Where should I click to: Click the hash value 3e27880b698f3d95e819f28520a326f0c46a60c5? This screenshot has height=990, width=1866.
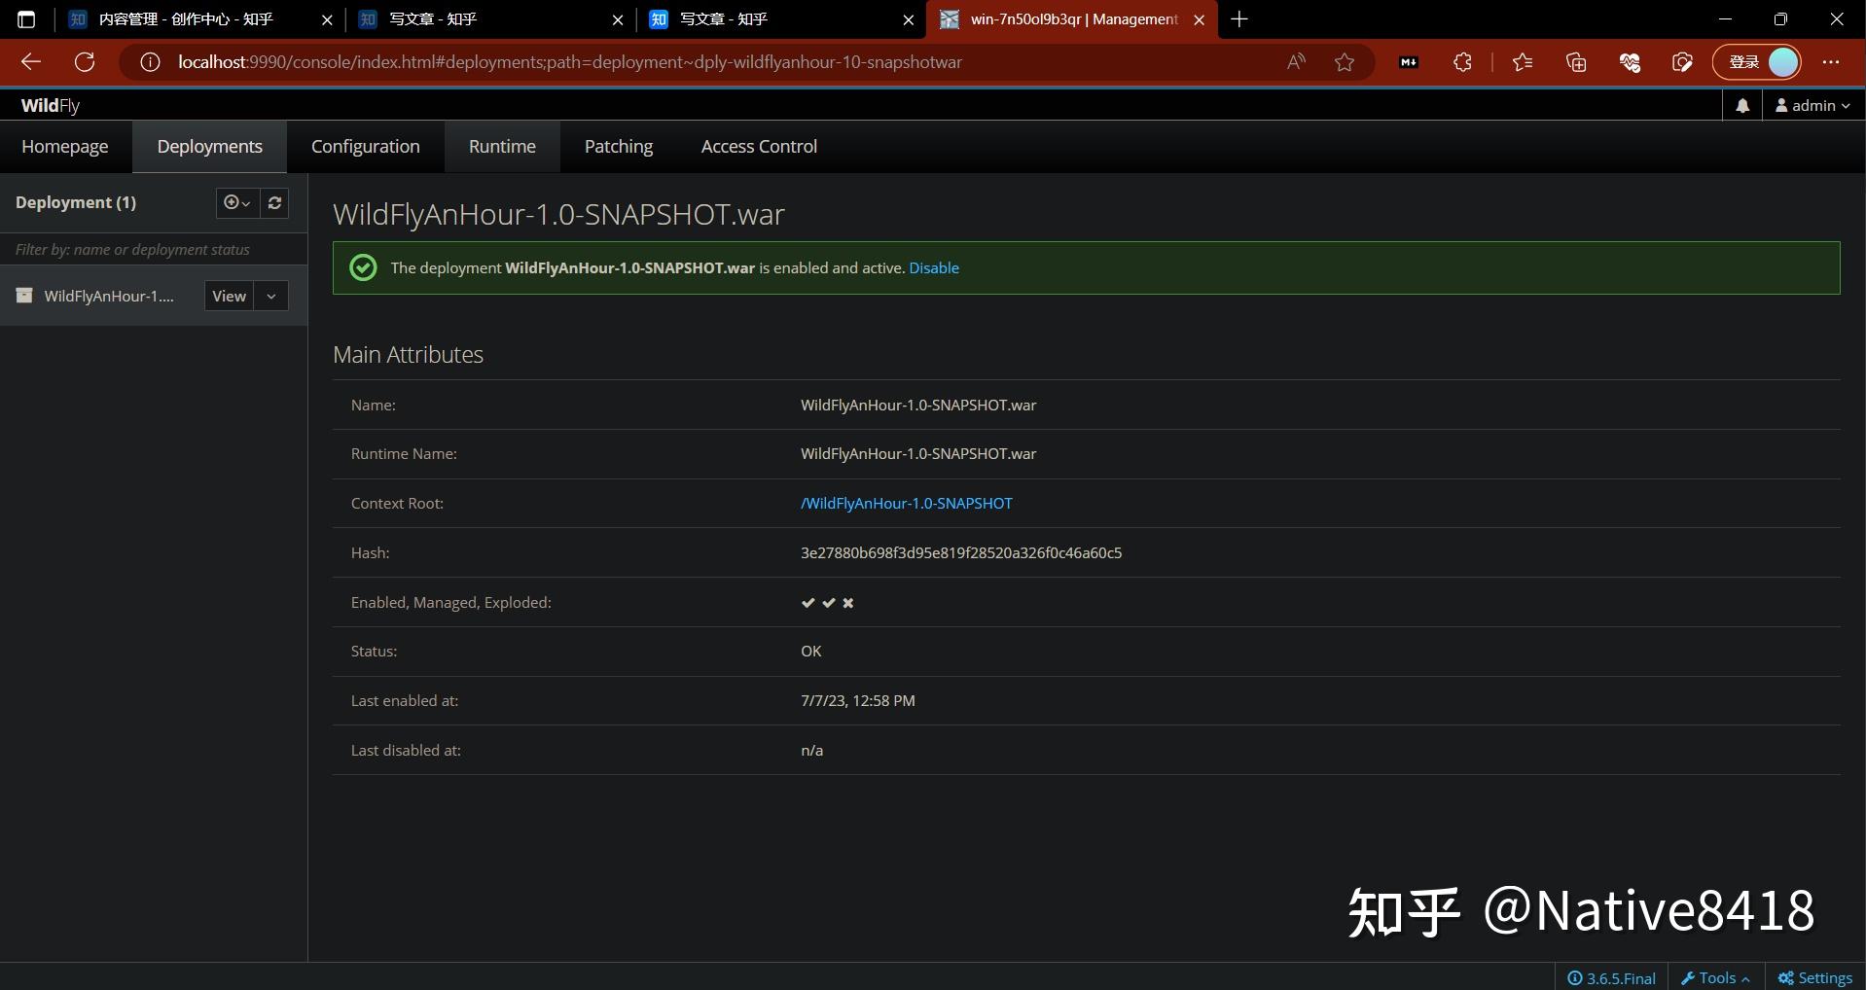pos(961,553)
